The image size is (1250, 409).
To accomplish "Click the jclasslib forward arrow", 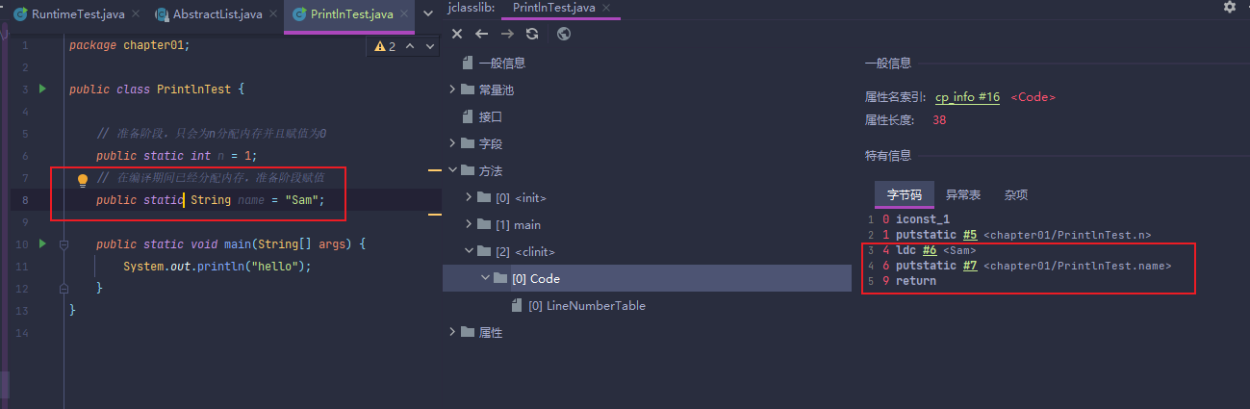I will [x=507, y=34].
